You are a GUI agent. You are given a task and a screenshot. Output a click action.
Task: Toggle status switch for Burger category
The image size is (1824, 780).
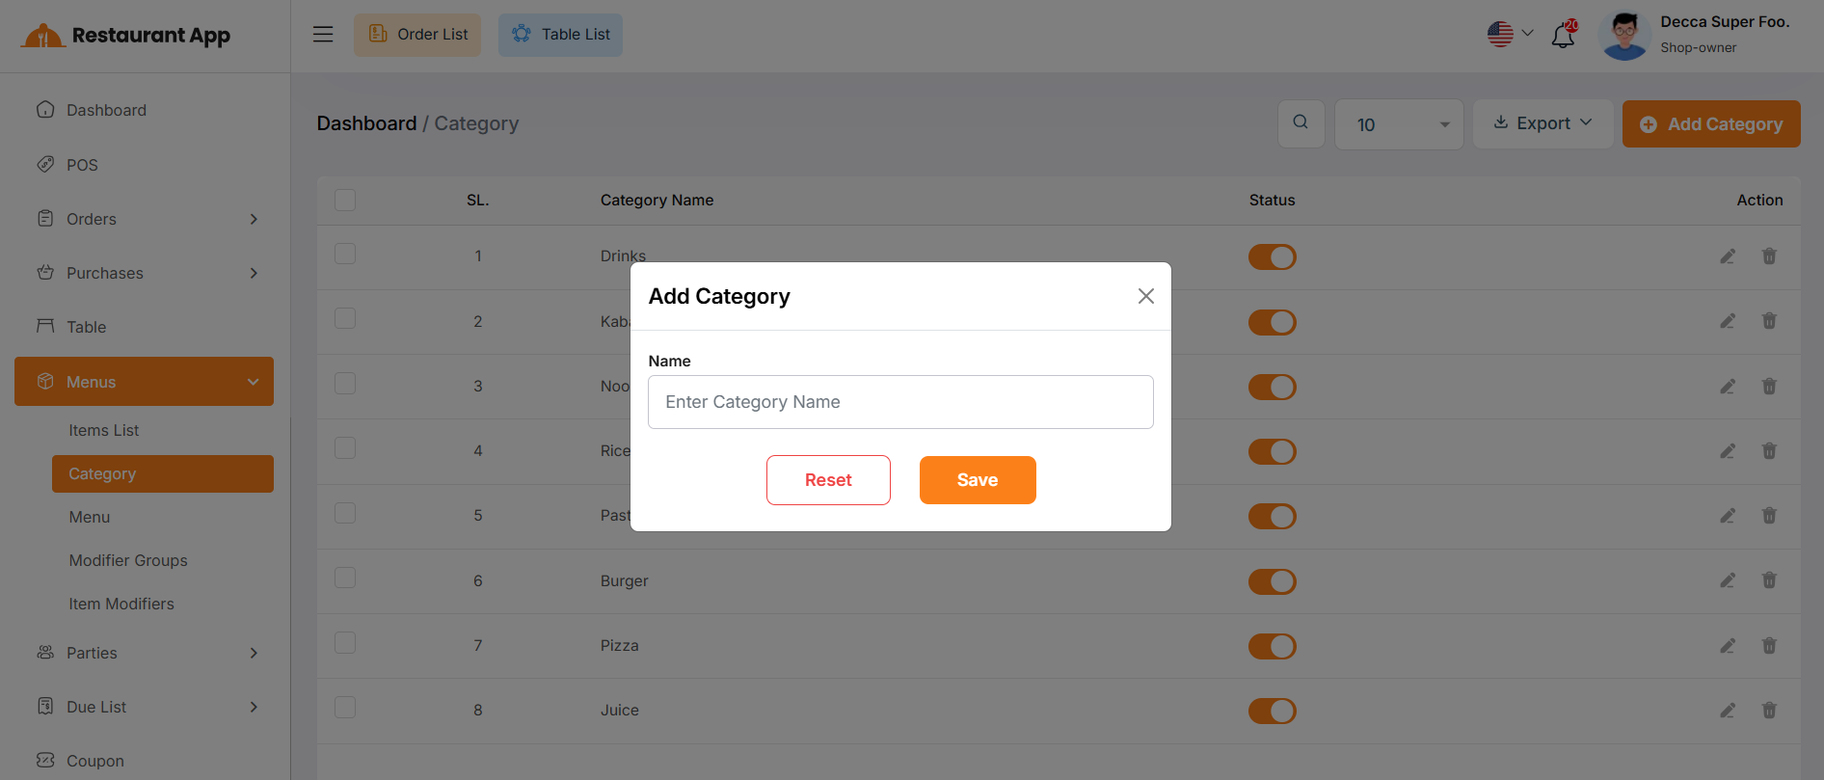1272,581
